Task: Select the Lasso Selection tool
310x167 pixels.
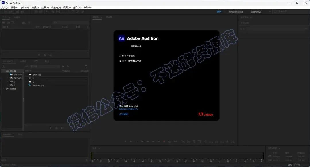Action: point(73,12)
